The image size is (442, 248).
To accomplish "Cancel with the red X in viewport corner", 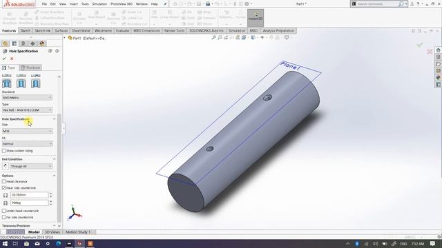I will tap(430, 52).
